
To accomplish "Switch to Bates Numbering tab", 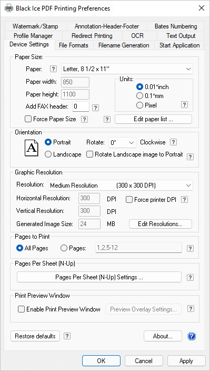I will tap(176, 26).
